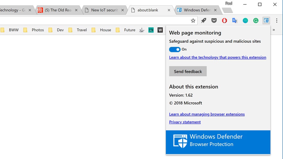Open 'Learn about the technology that powers this extension'
The width and height of the screenshot is (283, 159).
(x=218, y=57)
